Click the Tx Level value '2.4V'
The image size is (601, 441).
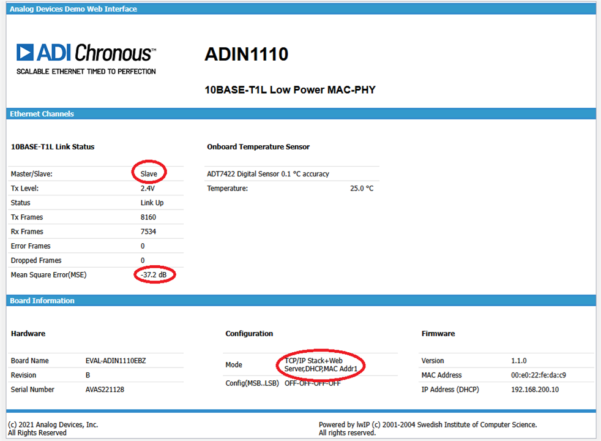tap(147, 188)
